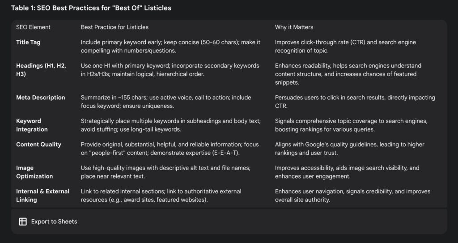The width and height of the screenshot is (458, 243).
Task: Click the Keyword Integration row label
Action: click(32, 125)
